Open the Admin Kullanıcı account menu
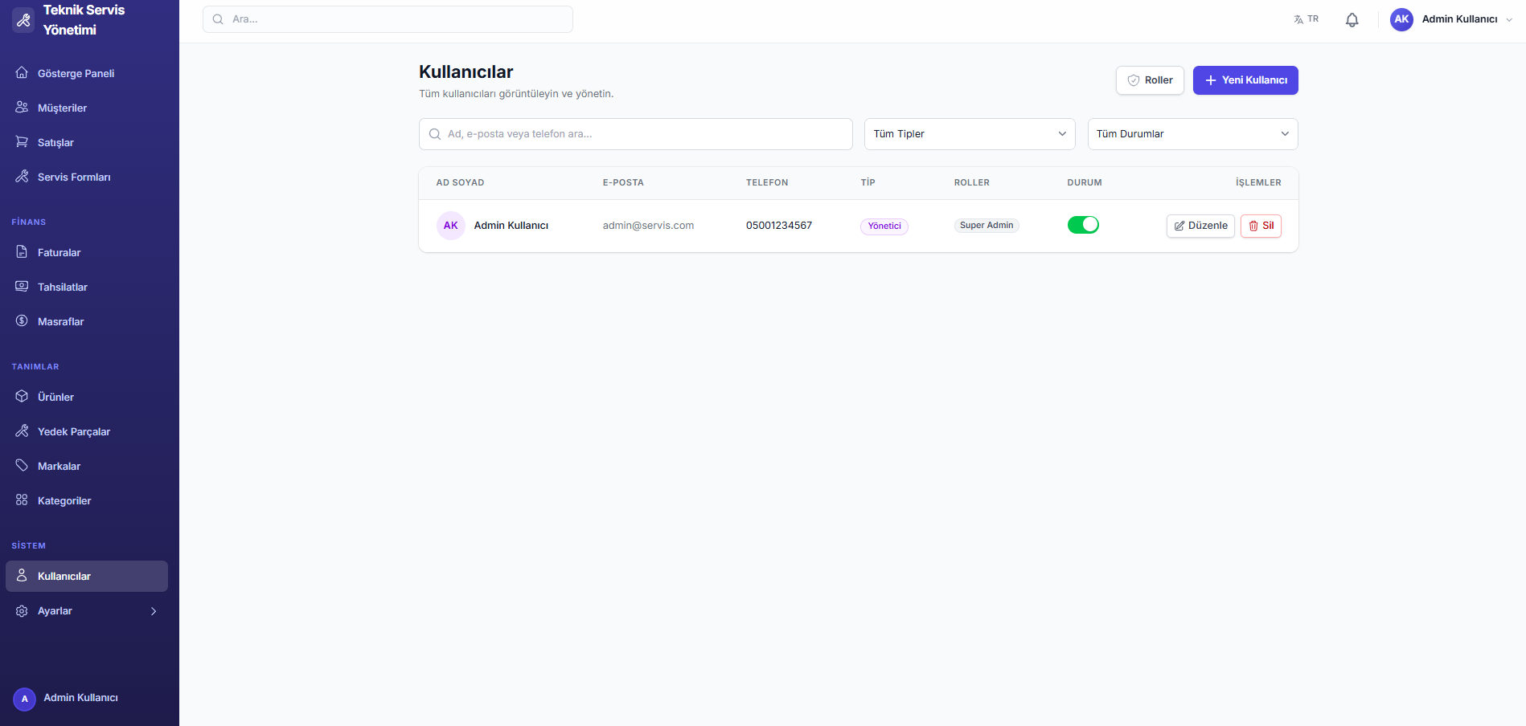1526x726 pixels. [1450, 19]
